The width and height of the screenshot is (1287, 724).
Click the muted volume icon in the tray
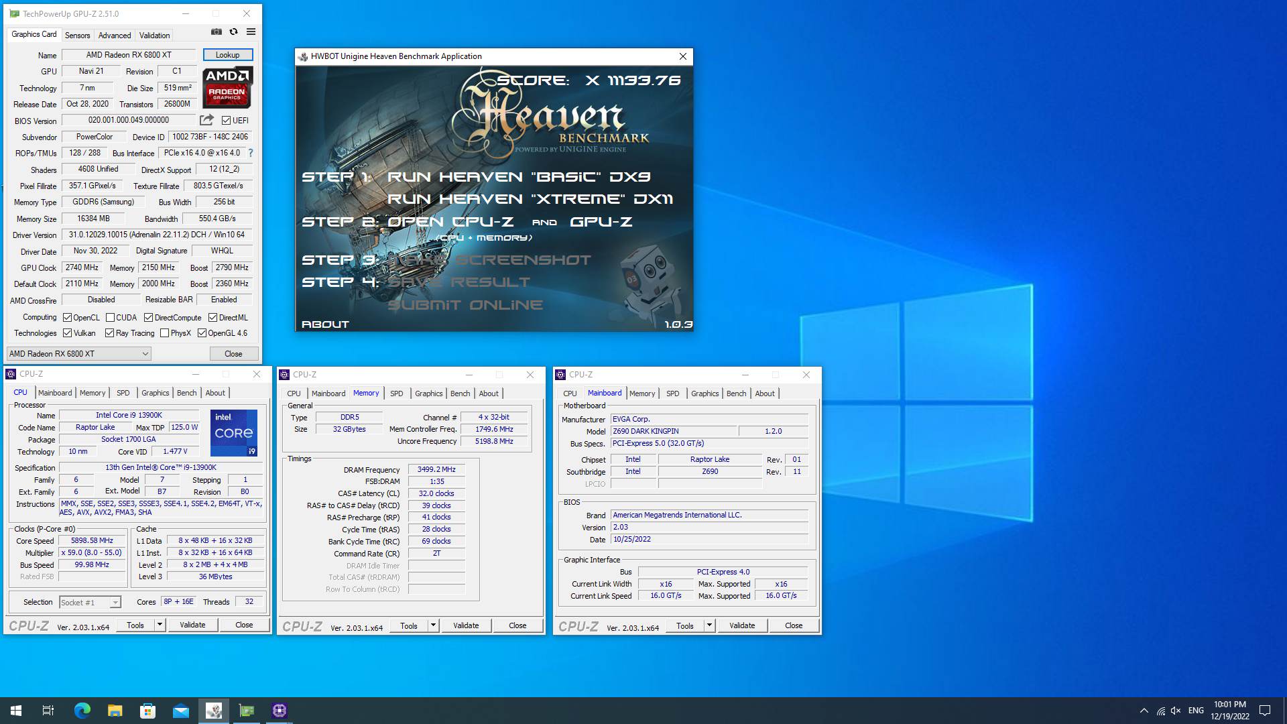(x=1175, y=711)
